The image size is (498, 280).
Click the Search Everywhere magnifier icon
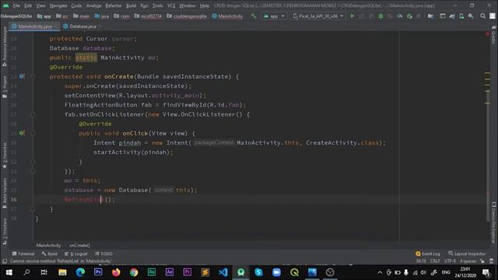coord(482,16)
